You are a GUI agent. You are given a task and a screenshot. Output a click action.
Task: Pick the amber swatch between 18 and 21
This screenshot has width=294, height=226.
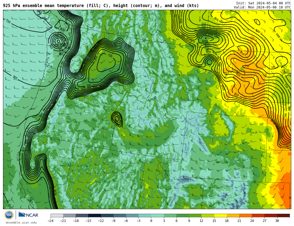pyautogui.click(x=233, y=215)
